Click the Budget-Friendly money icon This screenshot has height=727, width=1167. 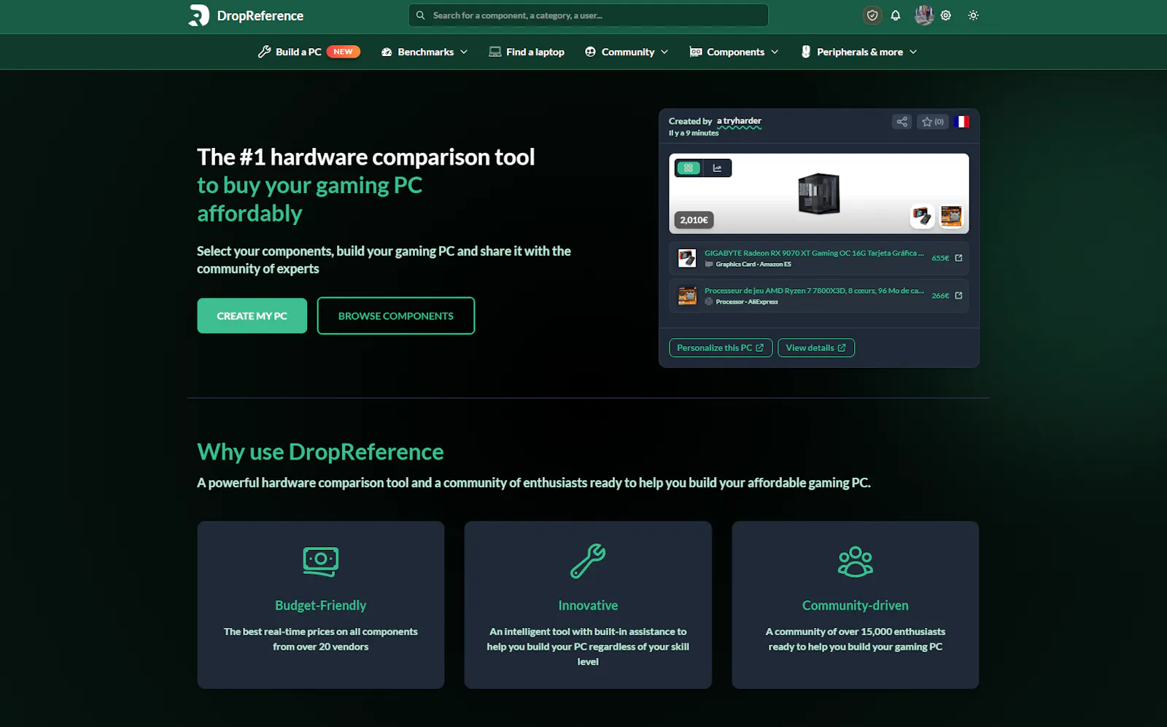tap(321, 562)
